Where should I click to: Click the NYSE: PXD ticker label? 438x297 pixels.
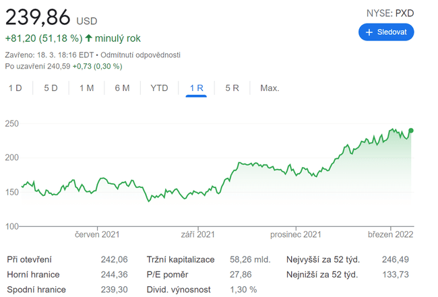[x=389, y=13]
